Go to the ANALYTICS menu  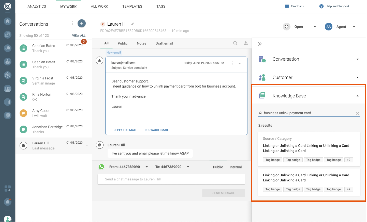(x=37, y=6)
